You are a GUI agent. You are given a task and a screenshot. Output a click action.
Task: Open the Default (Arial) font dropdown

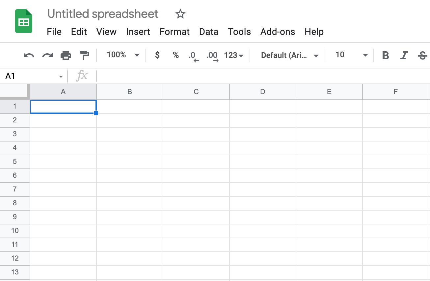290,55
